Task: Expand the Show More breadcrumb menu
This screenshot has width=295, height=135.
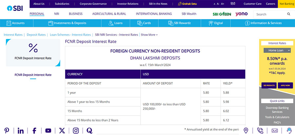Action: (x=149, y=35)
